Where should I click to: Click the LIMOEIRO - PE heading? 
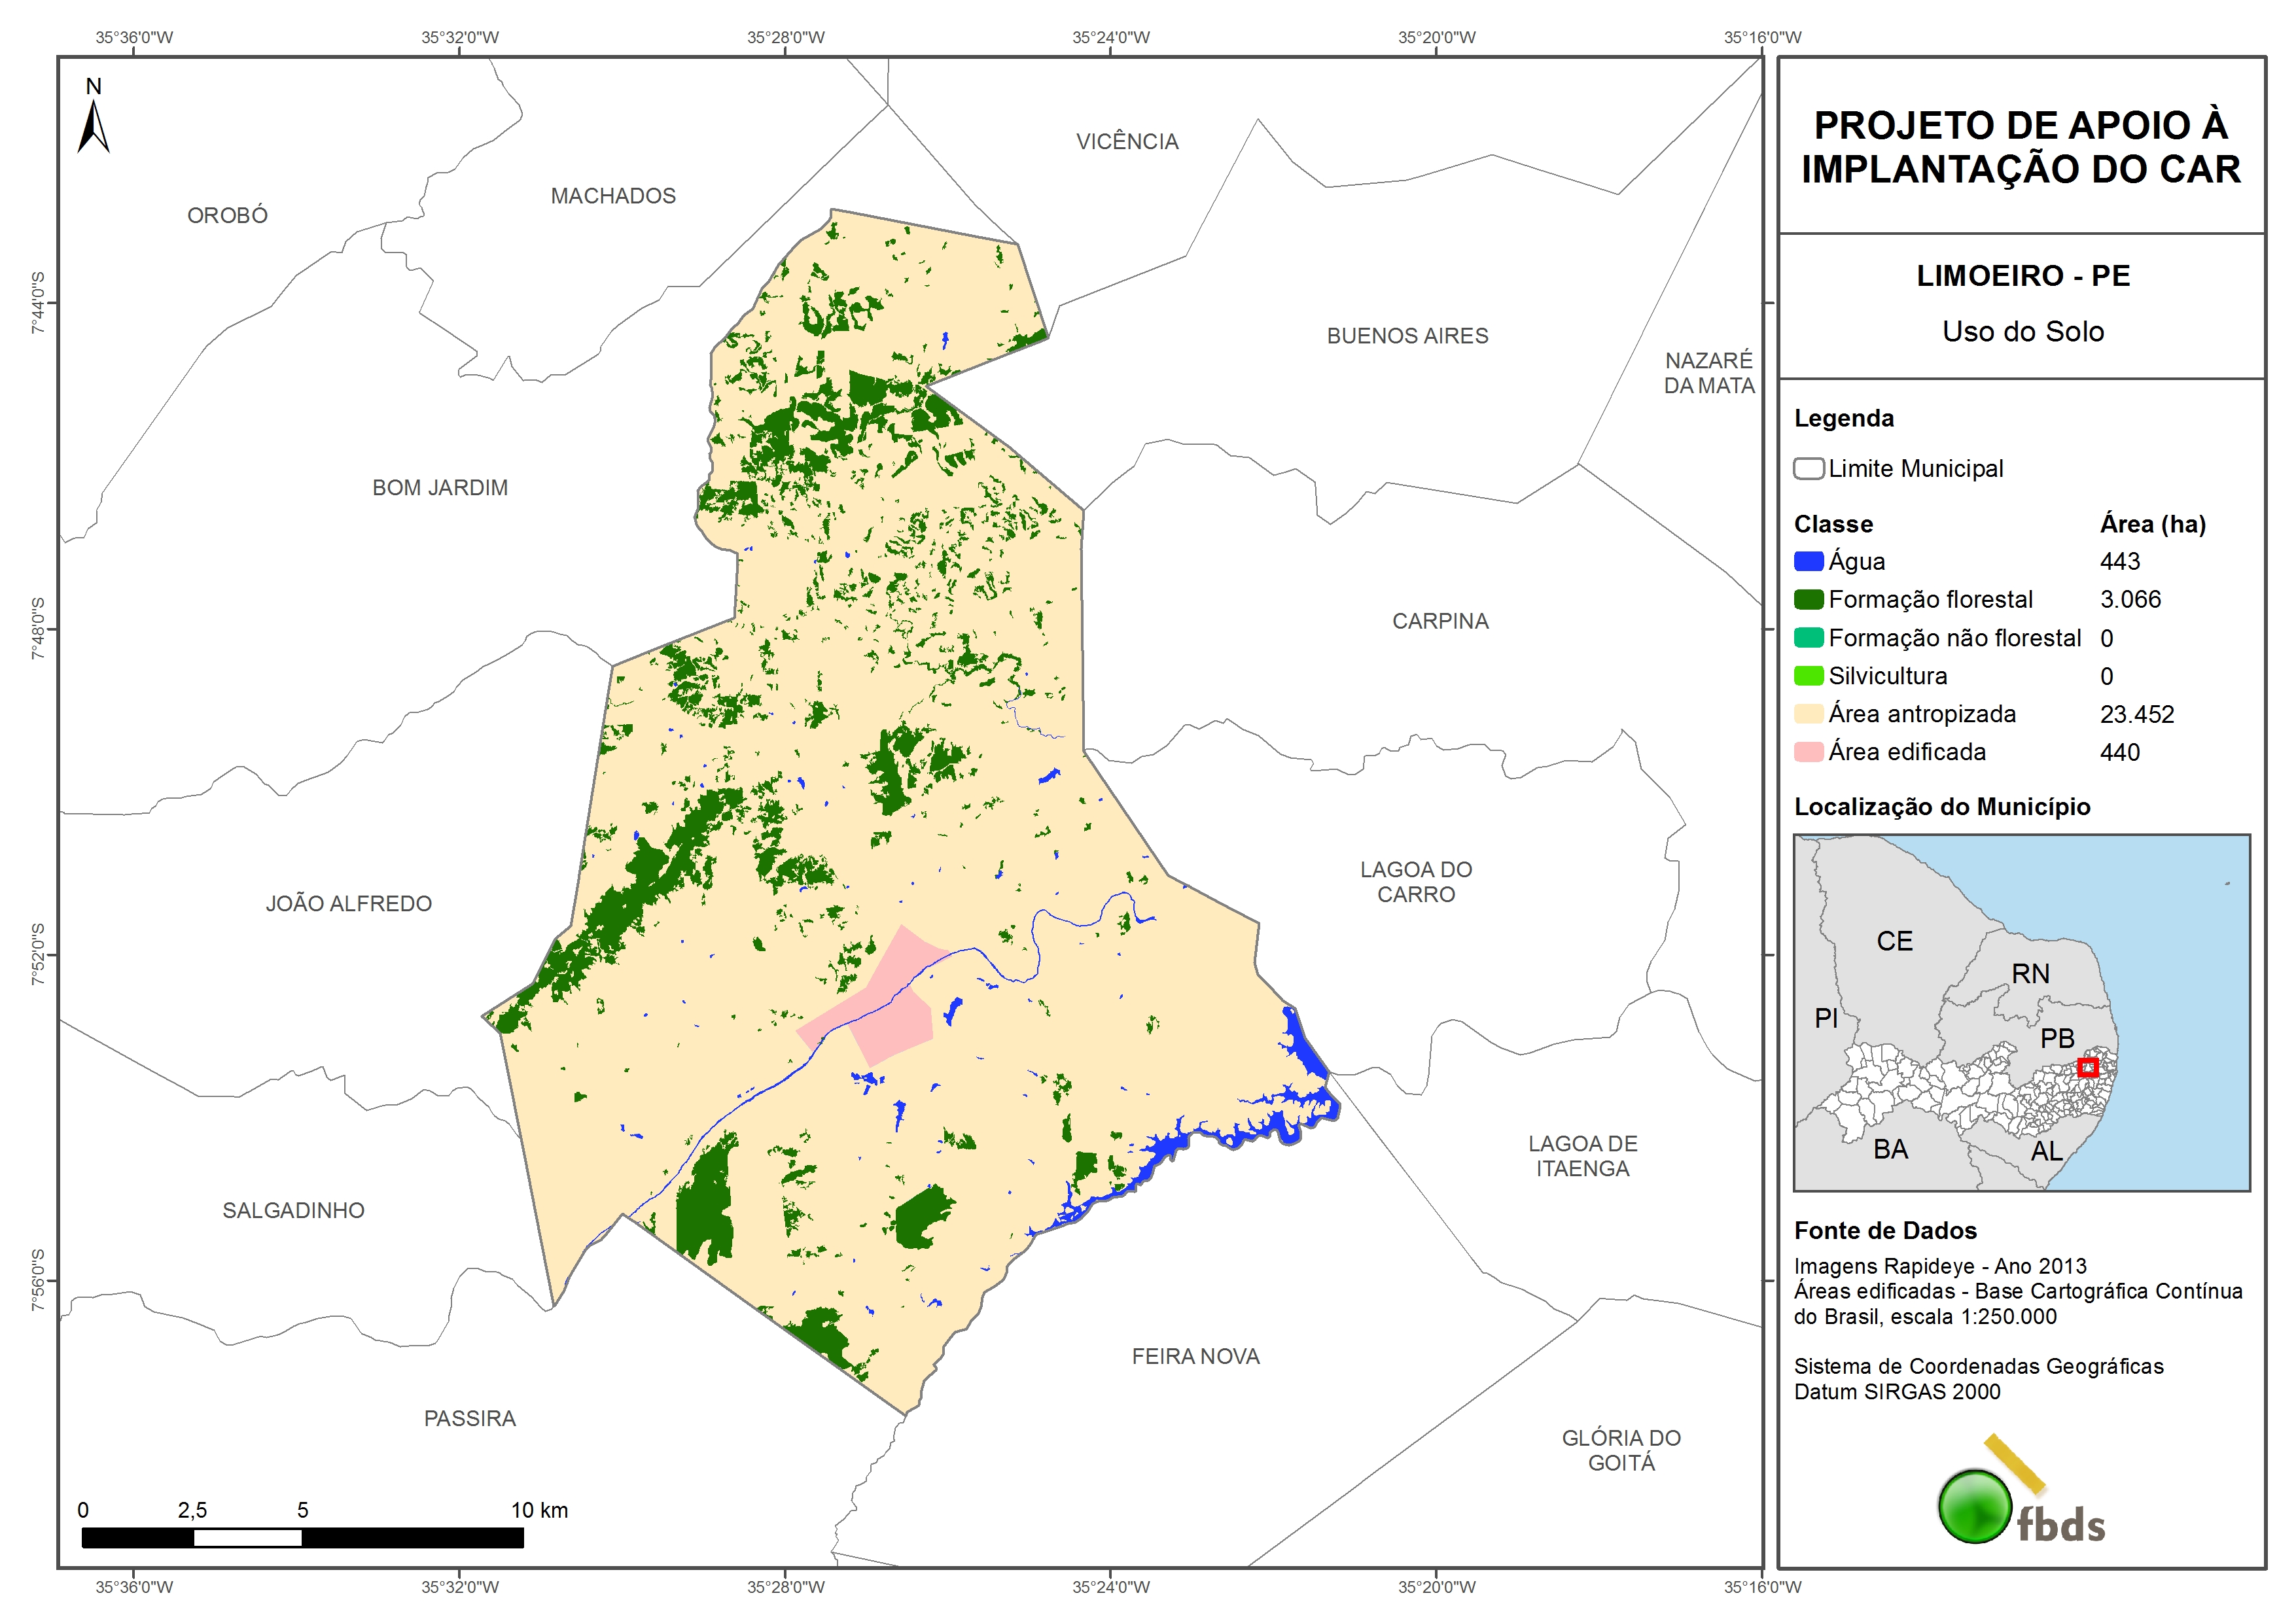2022,276
